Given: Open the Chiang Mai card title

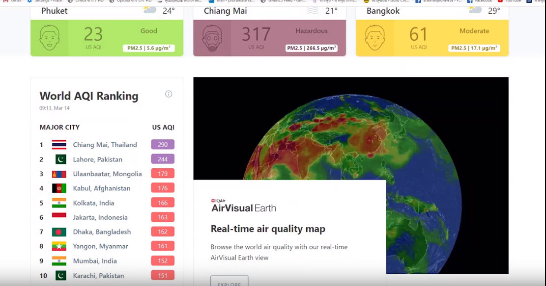Looking at the screenshot, I should 225,11.
